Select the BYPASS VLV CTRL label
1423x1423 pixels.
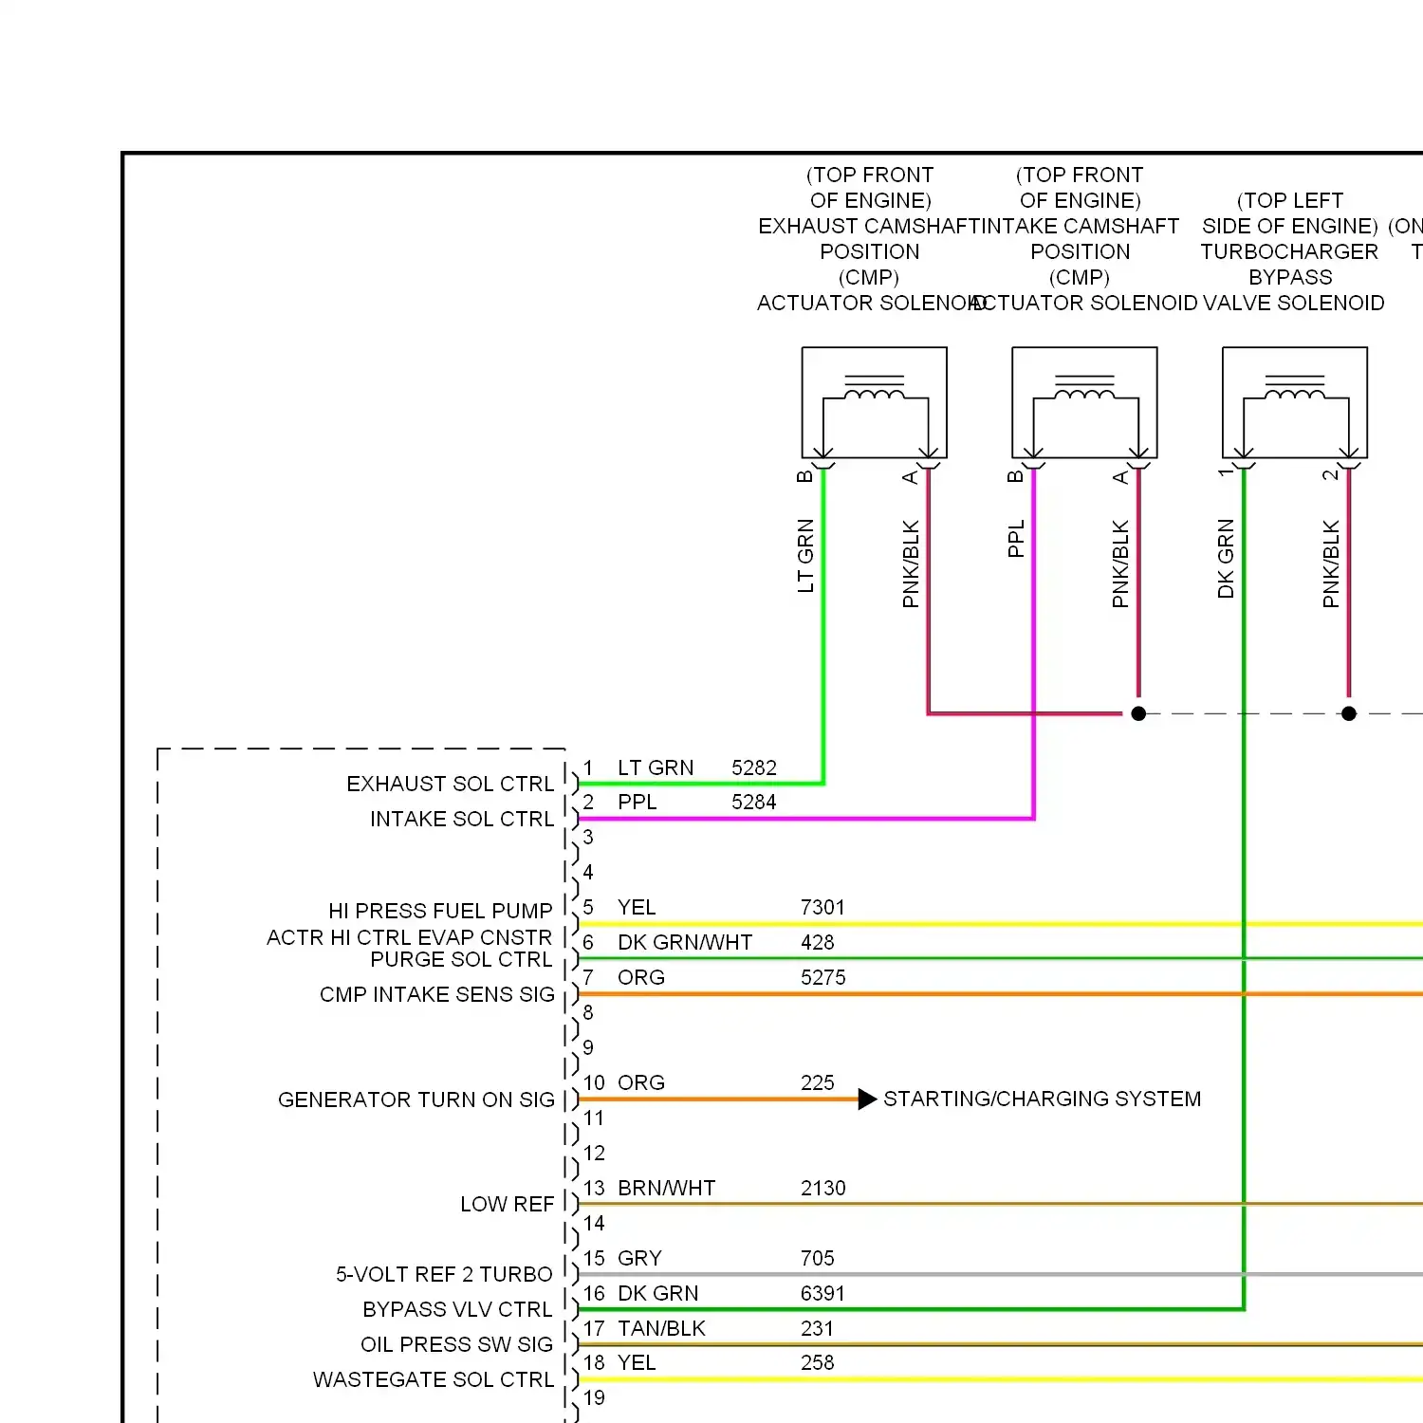(x=457, y=1309)
